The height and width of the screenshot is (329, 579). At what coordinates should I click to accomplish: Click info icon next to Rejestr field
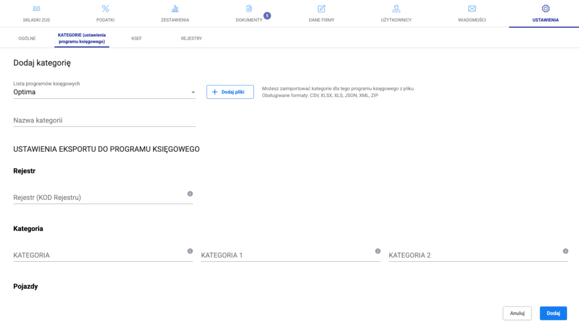pyautogui.click(x=190, y=194)
